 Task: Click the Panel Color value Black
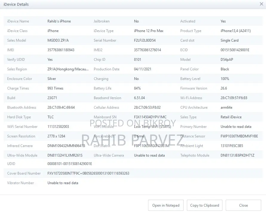pos(225,69)
